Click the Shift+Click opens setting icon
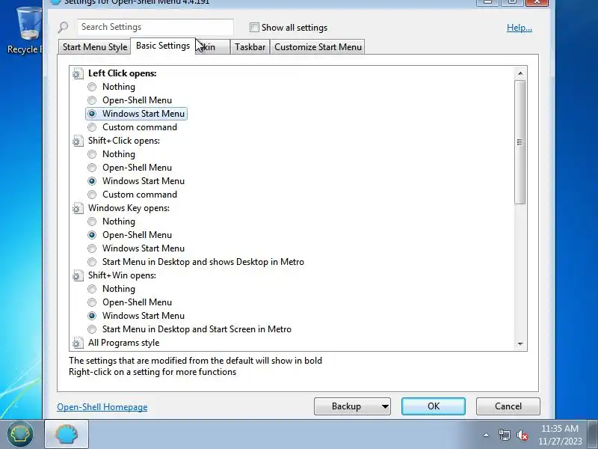The image size is (598, 449). (x=78, y=141)
